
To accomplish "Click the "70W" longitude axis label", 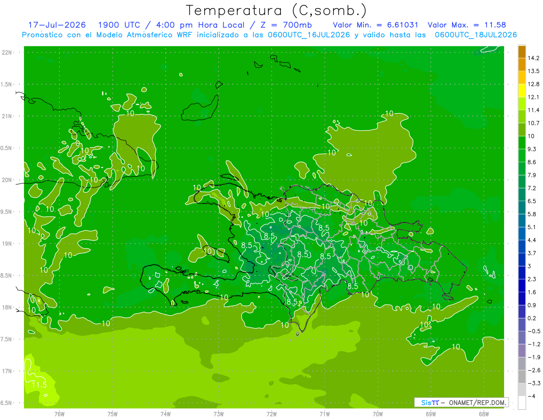I will coord(378,414).
